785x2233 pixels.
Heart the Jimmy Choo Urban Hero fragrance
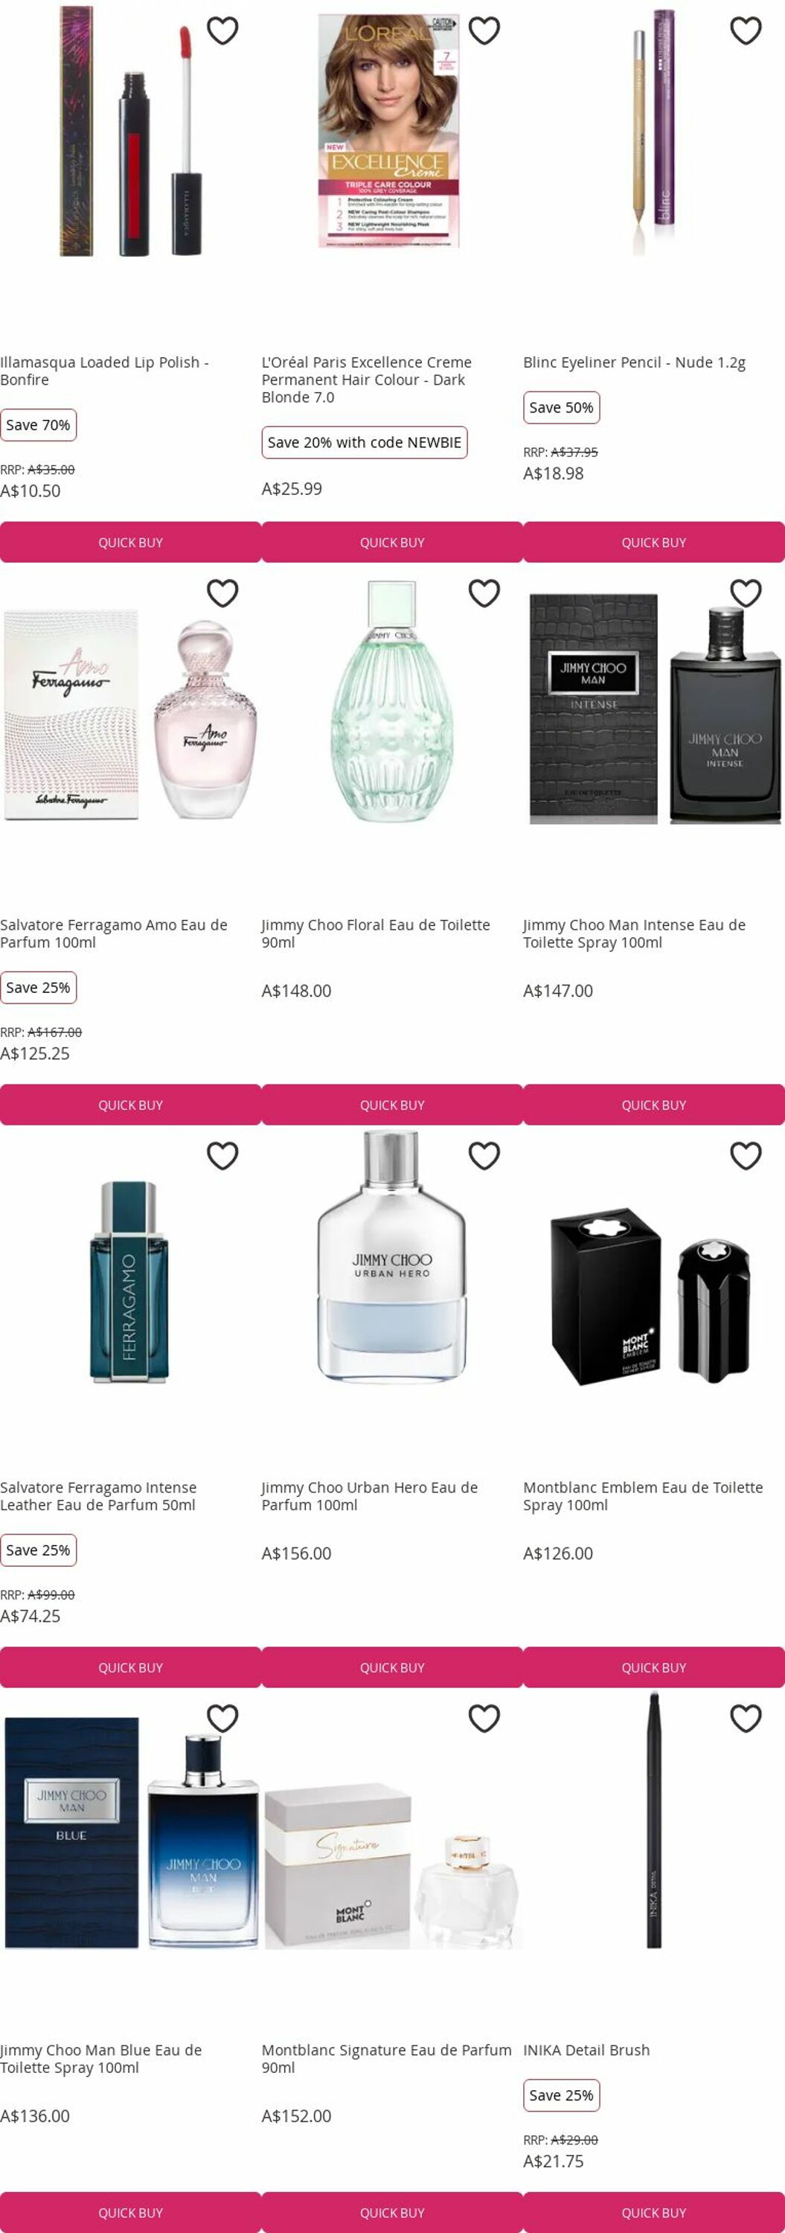[x=484, y=1155]
